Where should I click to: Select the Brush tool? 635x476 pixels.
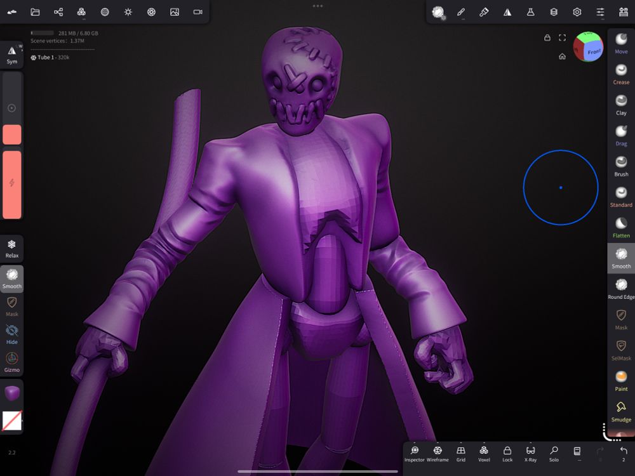coord(621,166)
